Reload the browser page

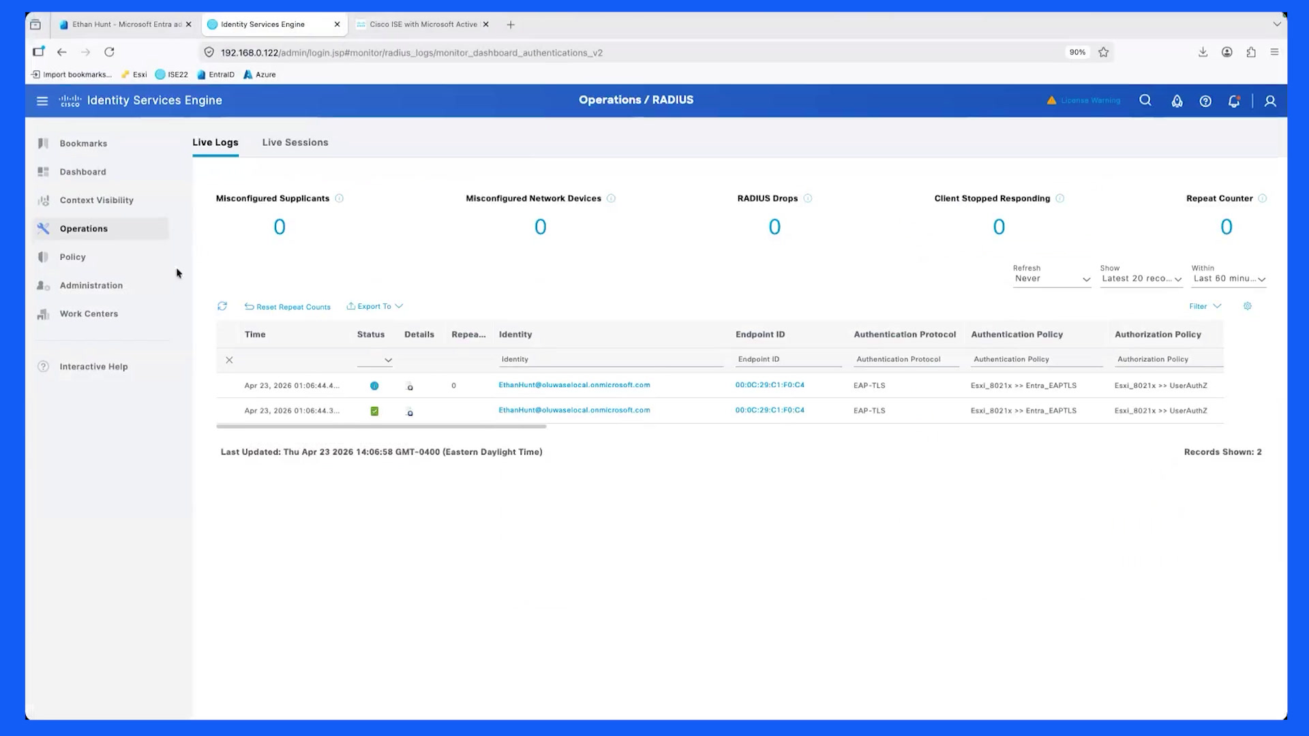[x=109, y=52]
